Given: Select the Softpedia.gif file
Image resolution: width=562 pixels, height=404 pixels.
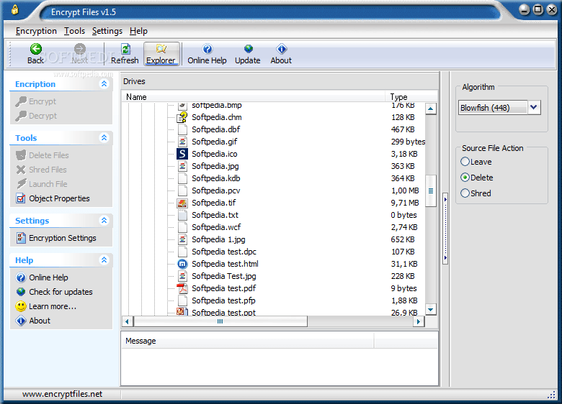Looking at the screenshot, I should click(x=214, y=142).
